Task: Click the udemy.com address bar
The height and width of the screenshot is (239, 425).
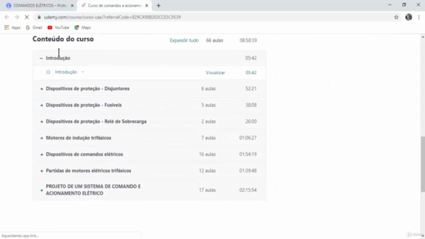Action: coord(217,17)
